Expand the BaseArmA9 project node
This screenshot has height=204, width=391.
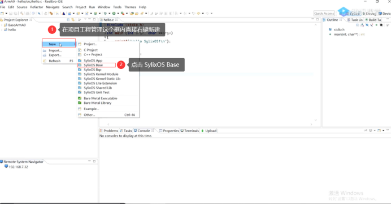[x=2, y=25]
